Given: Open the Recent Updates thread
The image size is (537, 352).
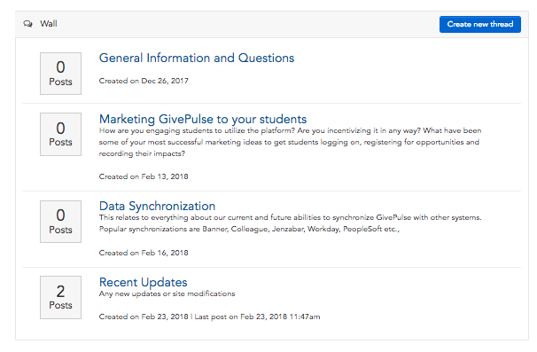Looking at the screenshot, I should 144,282.
